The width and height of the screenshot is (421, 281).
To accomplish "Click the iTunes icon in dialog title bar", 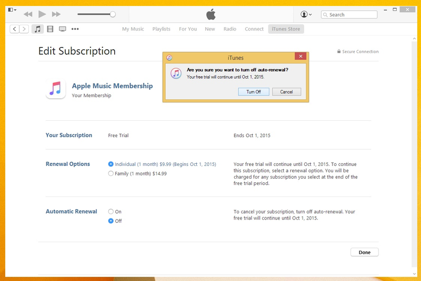I will click(x=169, y=58).
